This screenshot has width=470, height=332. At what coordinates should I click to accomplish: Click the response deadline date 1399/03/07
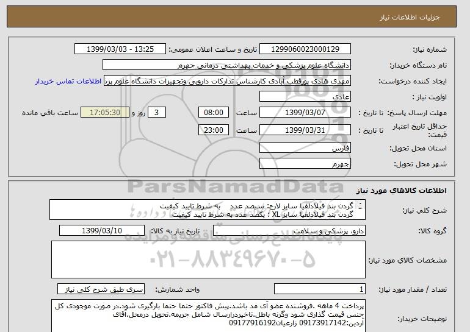coord(305,113)
